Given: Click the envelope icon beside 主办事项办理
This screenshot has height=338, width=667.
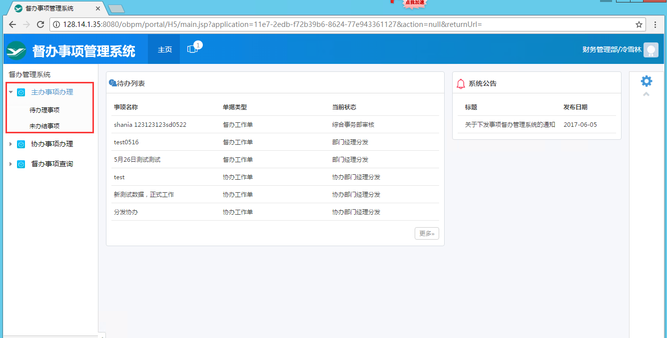Looking at the screenshot, I should [x=21, y=92].
